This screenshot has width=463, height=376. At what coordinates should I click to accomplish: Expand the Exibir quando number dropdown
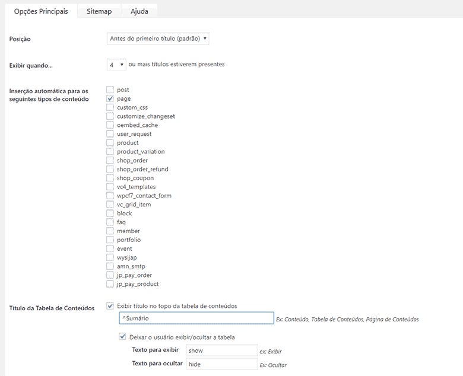tap(116, 64)
